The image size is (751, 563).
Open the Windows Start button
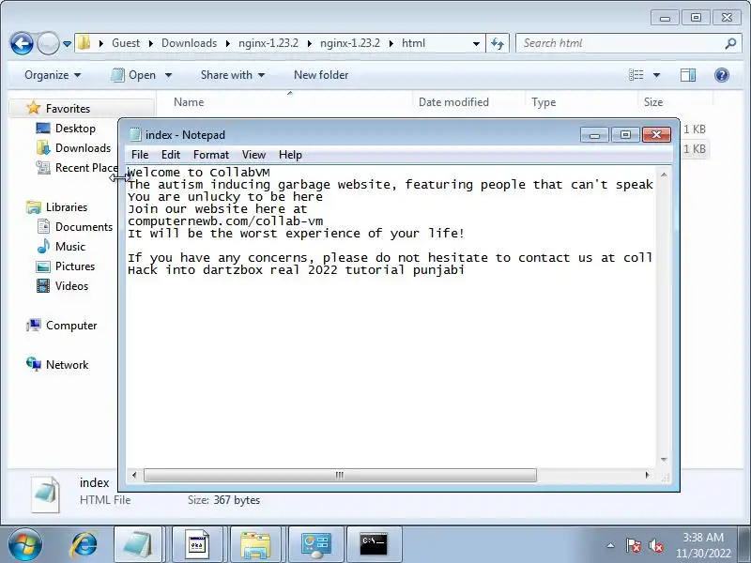coord(24,545)
